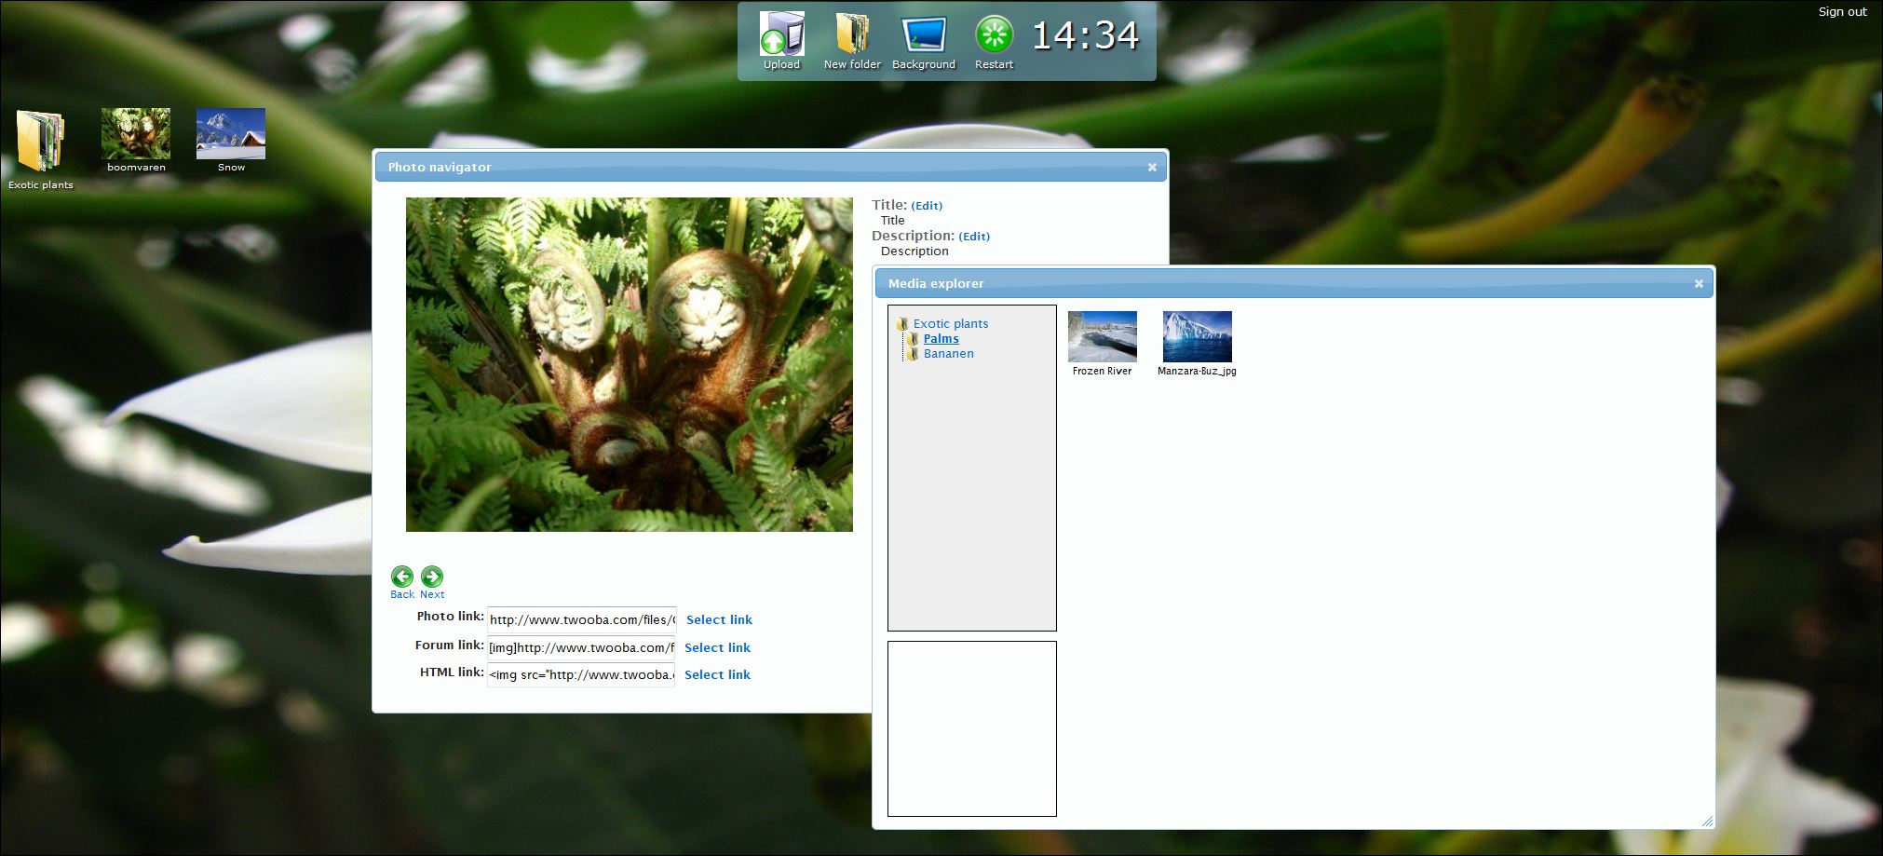Advance to Next photo

click(432, 577)
